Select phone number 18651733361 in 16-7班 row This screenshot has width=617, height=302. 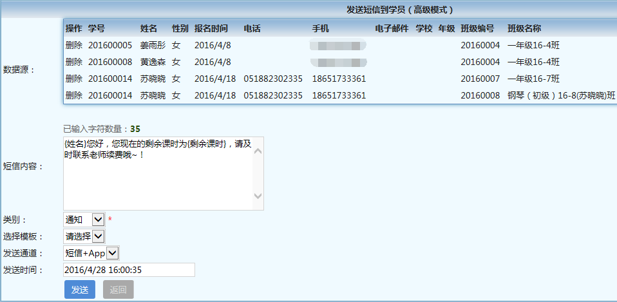pos(339,79)
